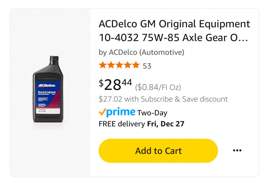Select the Subscribe & Save discount text
Screen dimensions: 269x183
tap(163, 99)
